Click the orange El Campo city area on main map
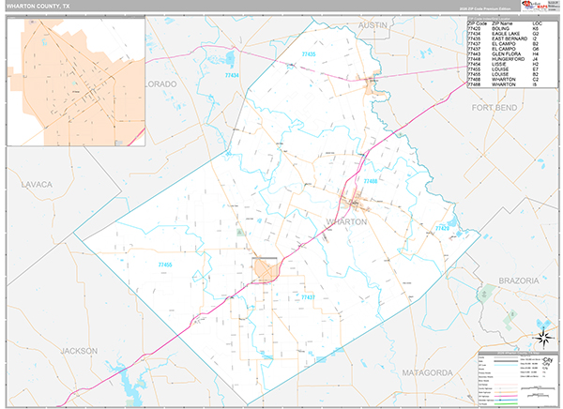The image size is (563, 409). [264, 269]
